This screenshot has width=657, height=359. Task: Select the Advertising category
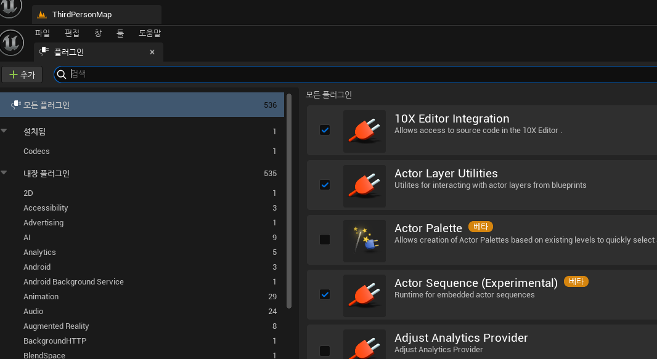pos(142,222)
